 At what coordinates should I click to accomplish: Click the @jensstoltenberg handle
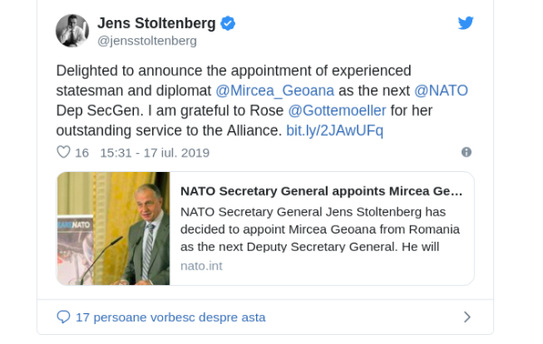(148, 41)
